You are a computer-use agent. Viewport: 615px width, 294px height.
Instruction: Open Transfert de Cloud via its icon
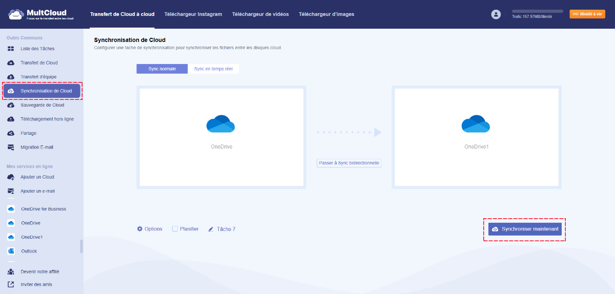point(11,63)
